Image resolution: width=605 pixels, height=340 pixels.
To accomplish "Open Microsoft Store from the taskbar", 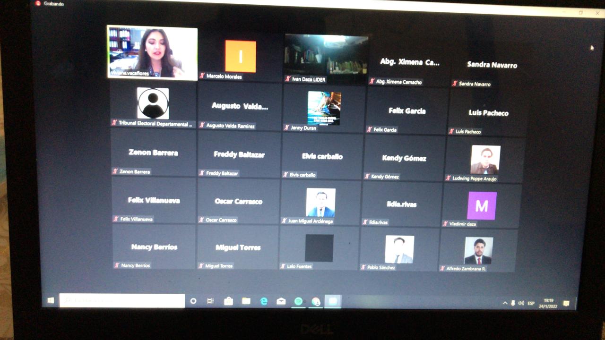I will pos(229,301).
